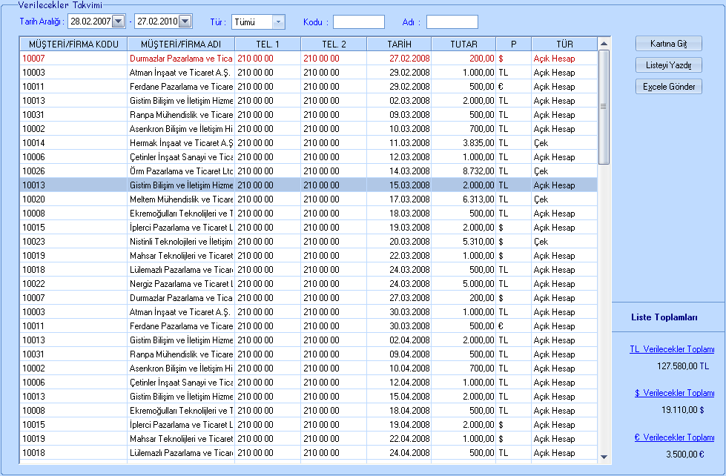
Task: Expand the Tür combo box showing Tümü
Action: click(x=278, y=22)
